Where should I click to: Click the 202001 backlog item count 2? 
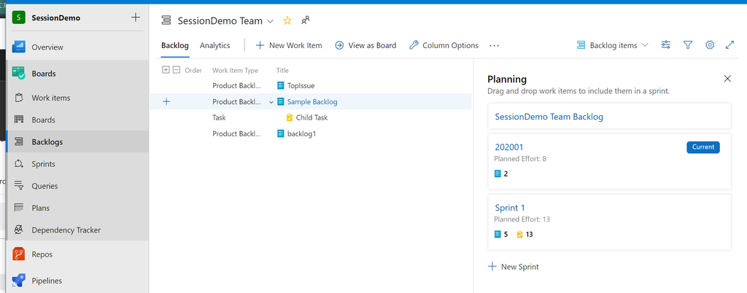point(501,173)
